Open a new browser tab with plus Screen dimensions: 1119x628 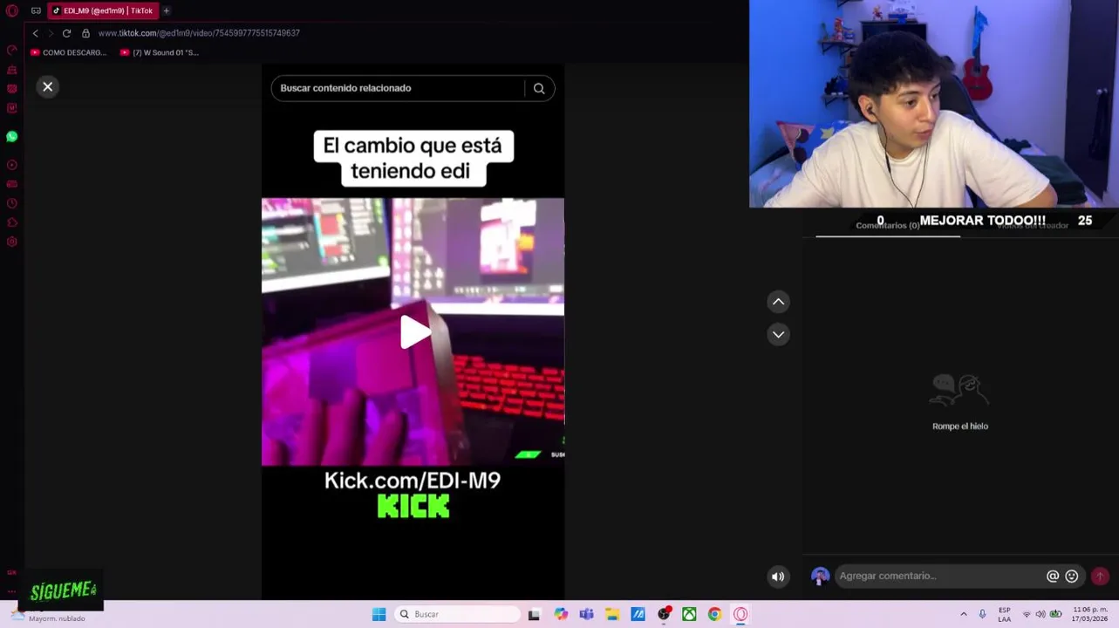pos(167,10)
